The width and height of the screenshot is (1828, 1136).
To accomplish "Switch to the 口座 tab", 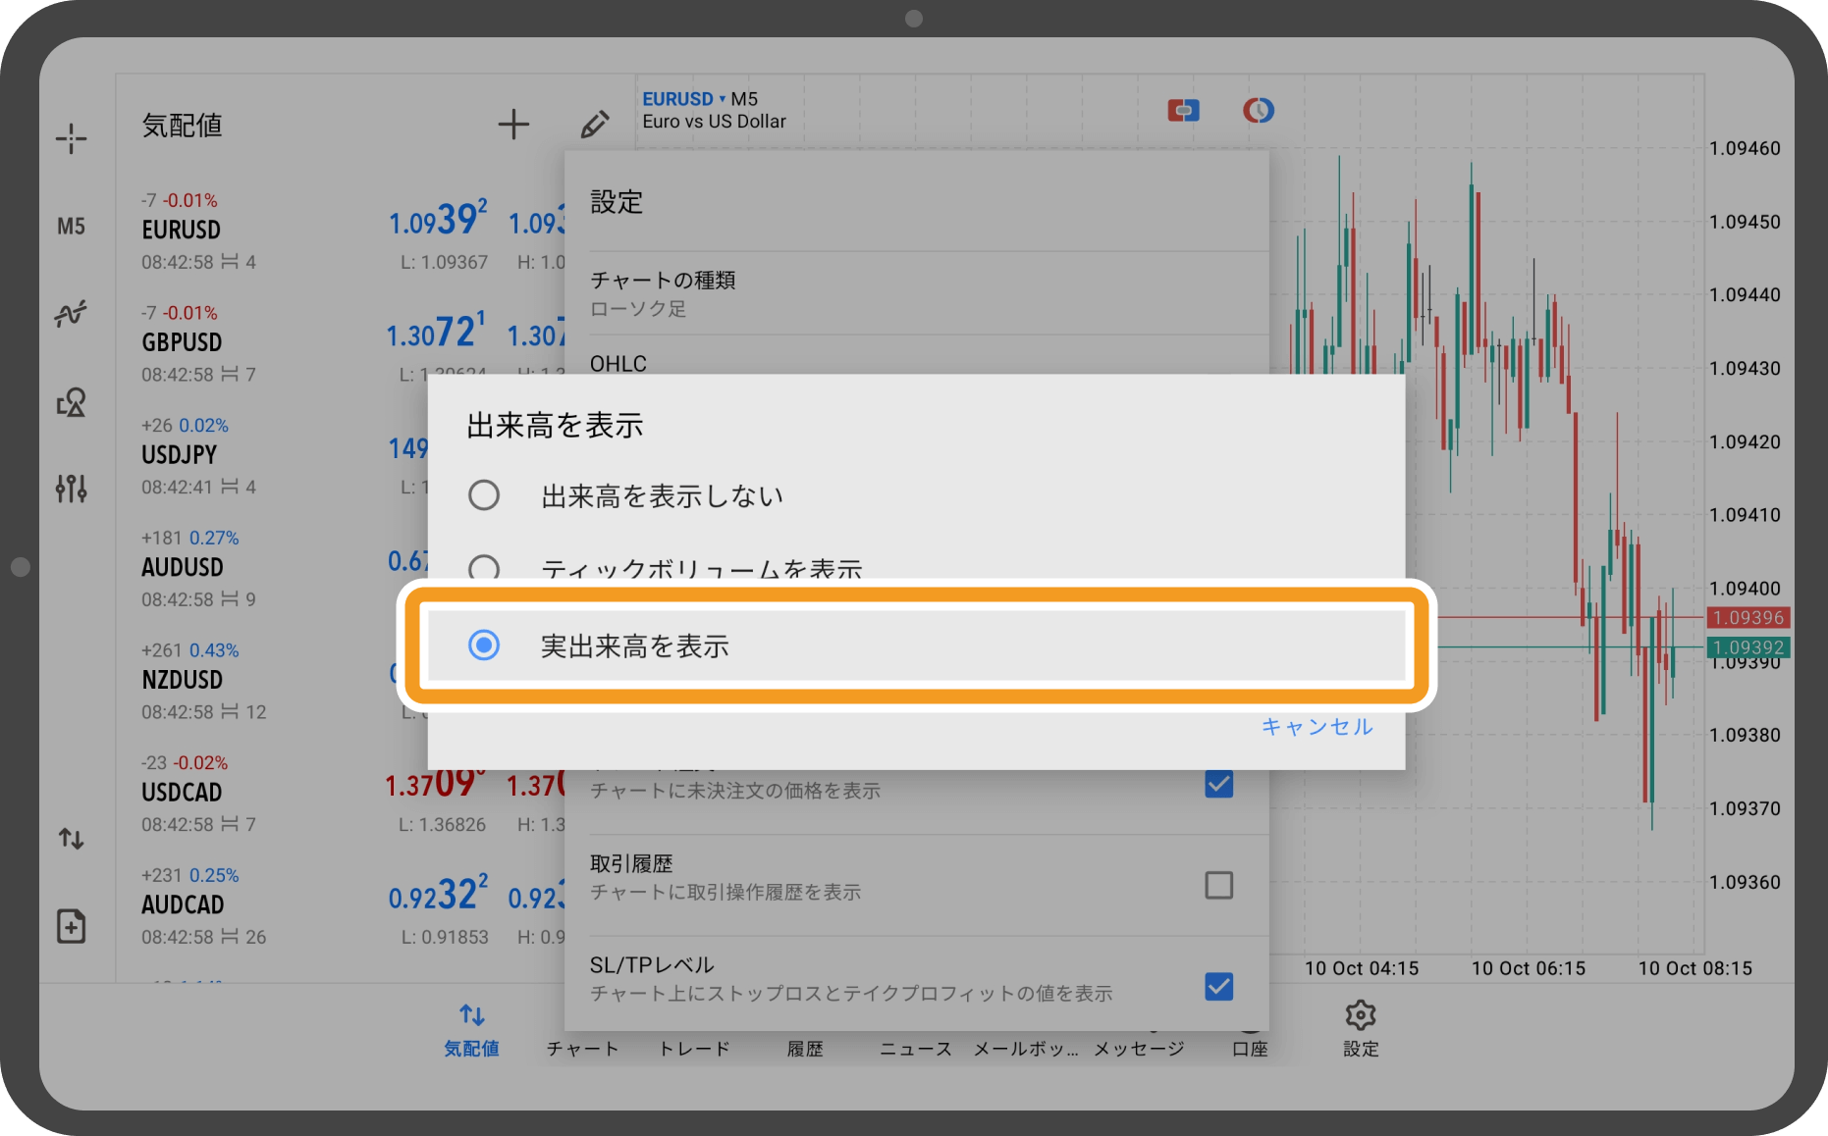I will [1250, 1048].
